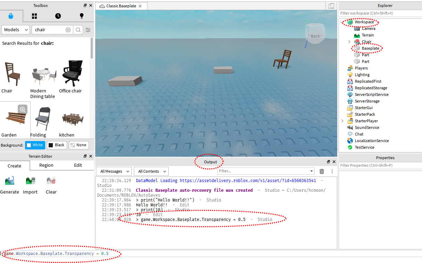Open the All Messages filter dropdown
The image size is (422, 263).
(114, 171)
